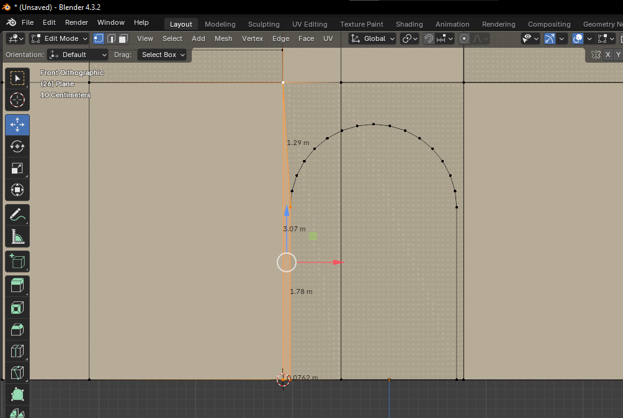Switch to the Modeling workspace tab

pos(220,24)
